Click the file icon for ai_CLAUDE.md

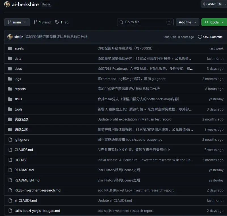[x=10, y=200]
